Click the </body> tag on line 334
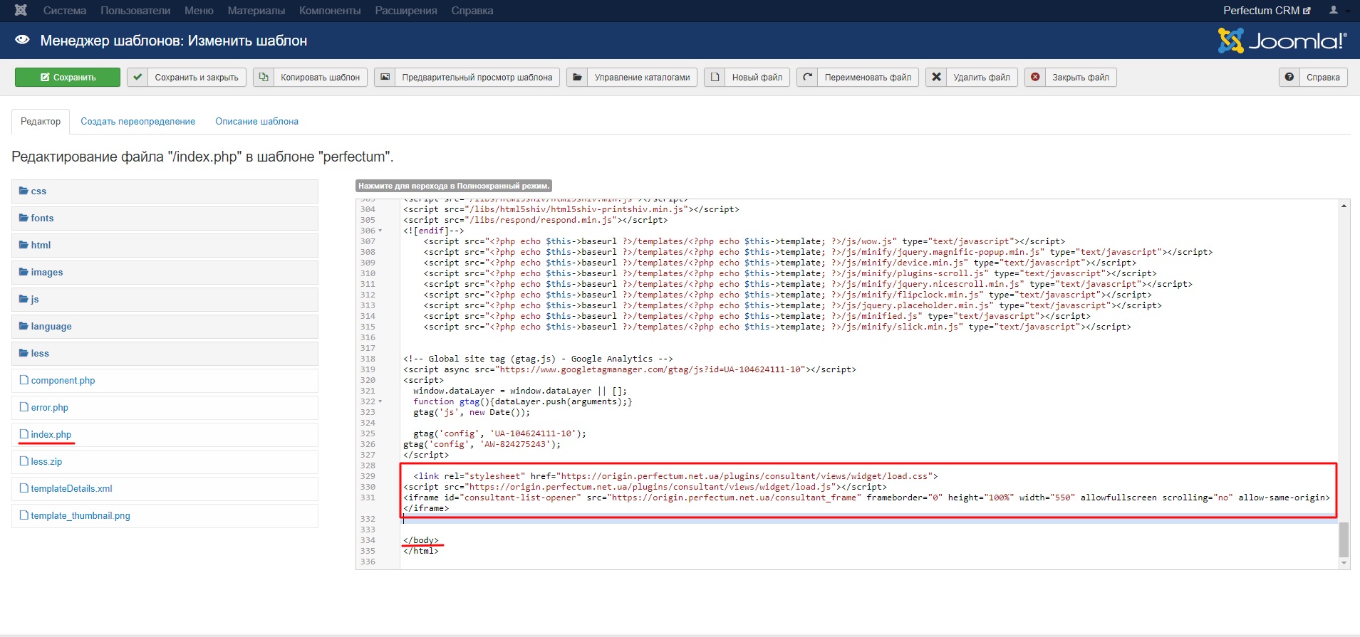Screen dimensions: 1360x637 click(x=421, y=540)
